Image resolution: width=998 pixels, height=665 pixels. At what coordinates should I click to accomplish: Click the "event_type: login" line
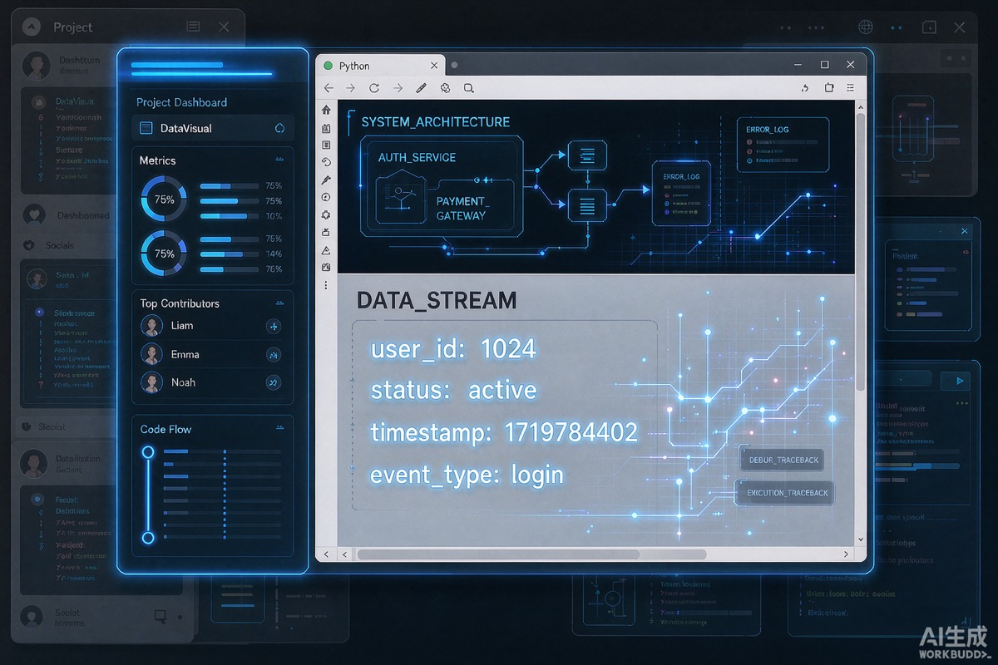(467, 475)
